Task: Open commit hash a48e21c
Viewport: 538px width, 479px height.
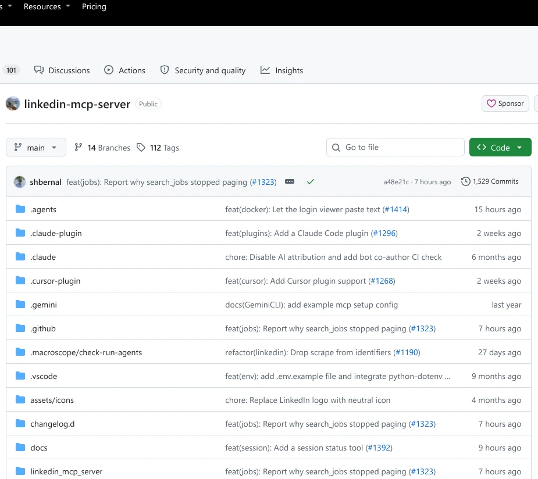Action: pos(396,182)
